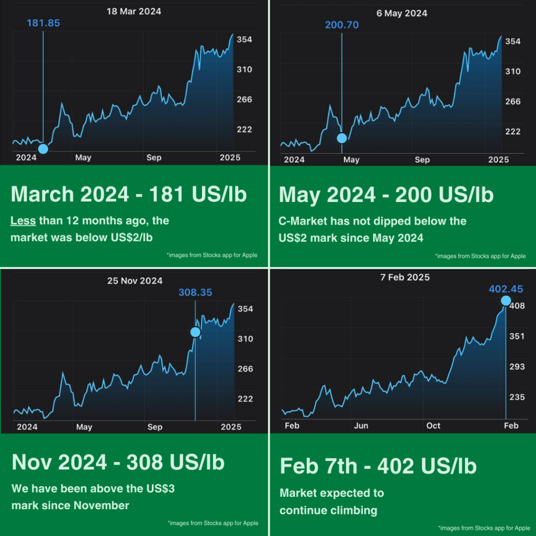Select the 402.45 peak marker dot
The width and height of the screenshot is (536, 536).
(506, 300)
